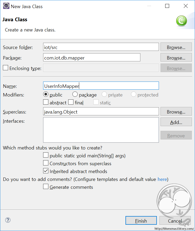Tick the Generate comments checkbox
Image resolution: width=195 pixels, height=231 pixels.
pos(46,186)
